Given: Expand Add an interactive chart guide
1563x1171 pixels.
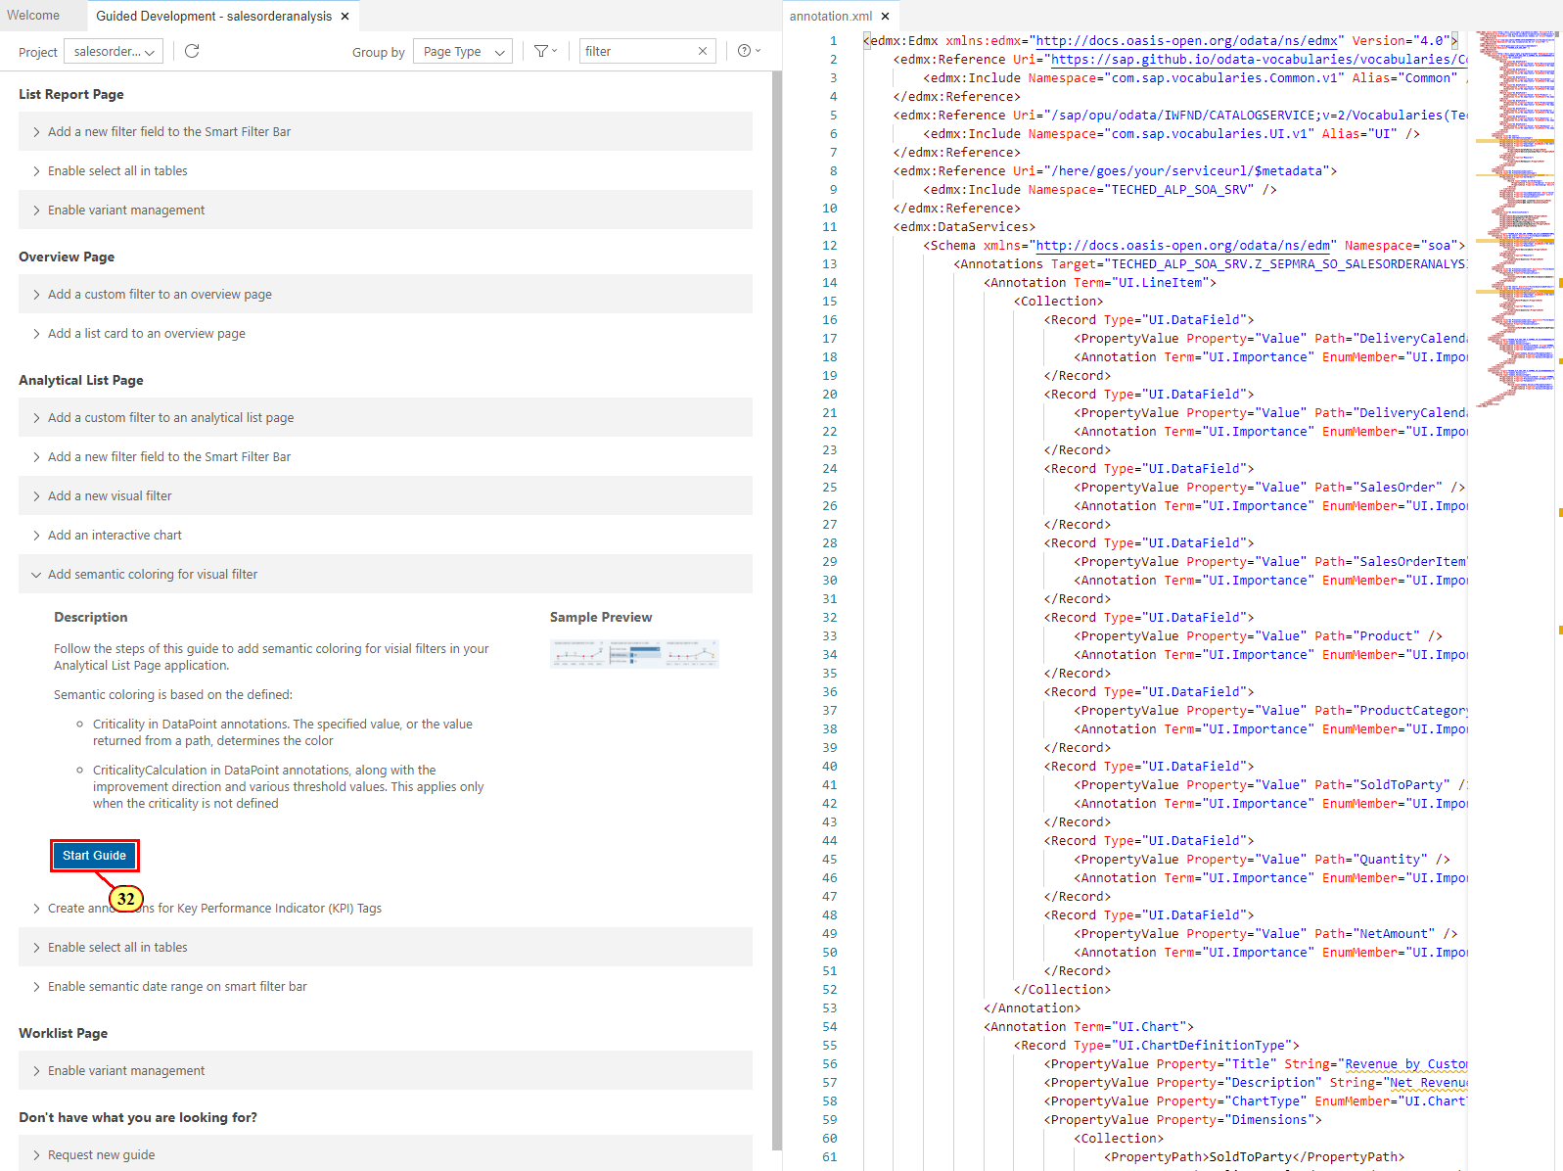Looking at the screenshot, I should click(x=386, y=535).
